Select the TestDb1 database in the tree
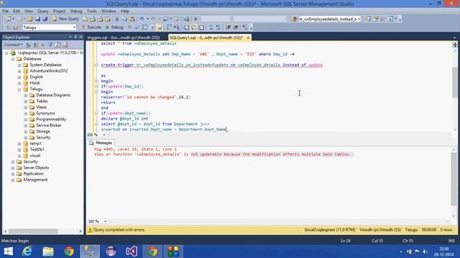The width and height of the screenshot is (460, 258). coord(37,150)
